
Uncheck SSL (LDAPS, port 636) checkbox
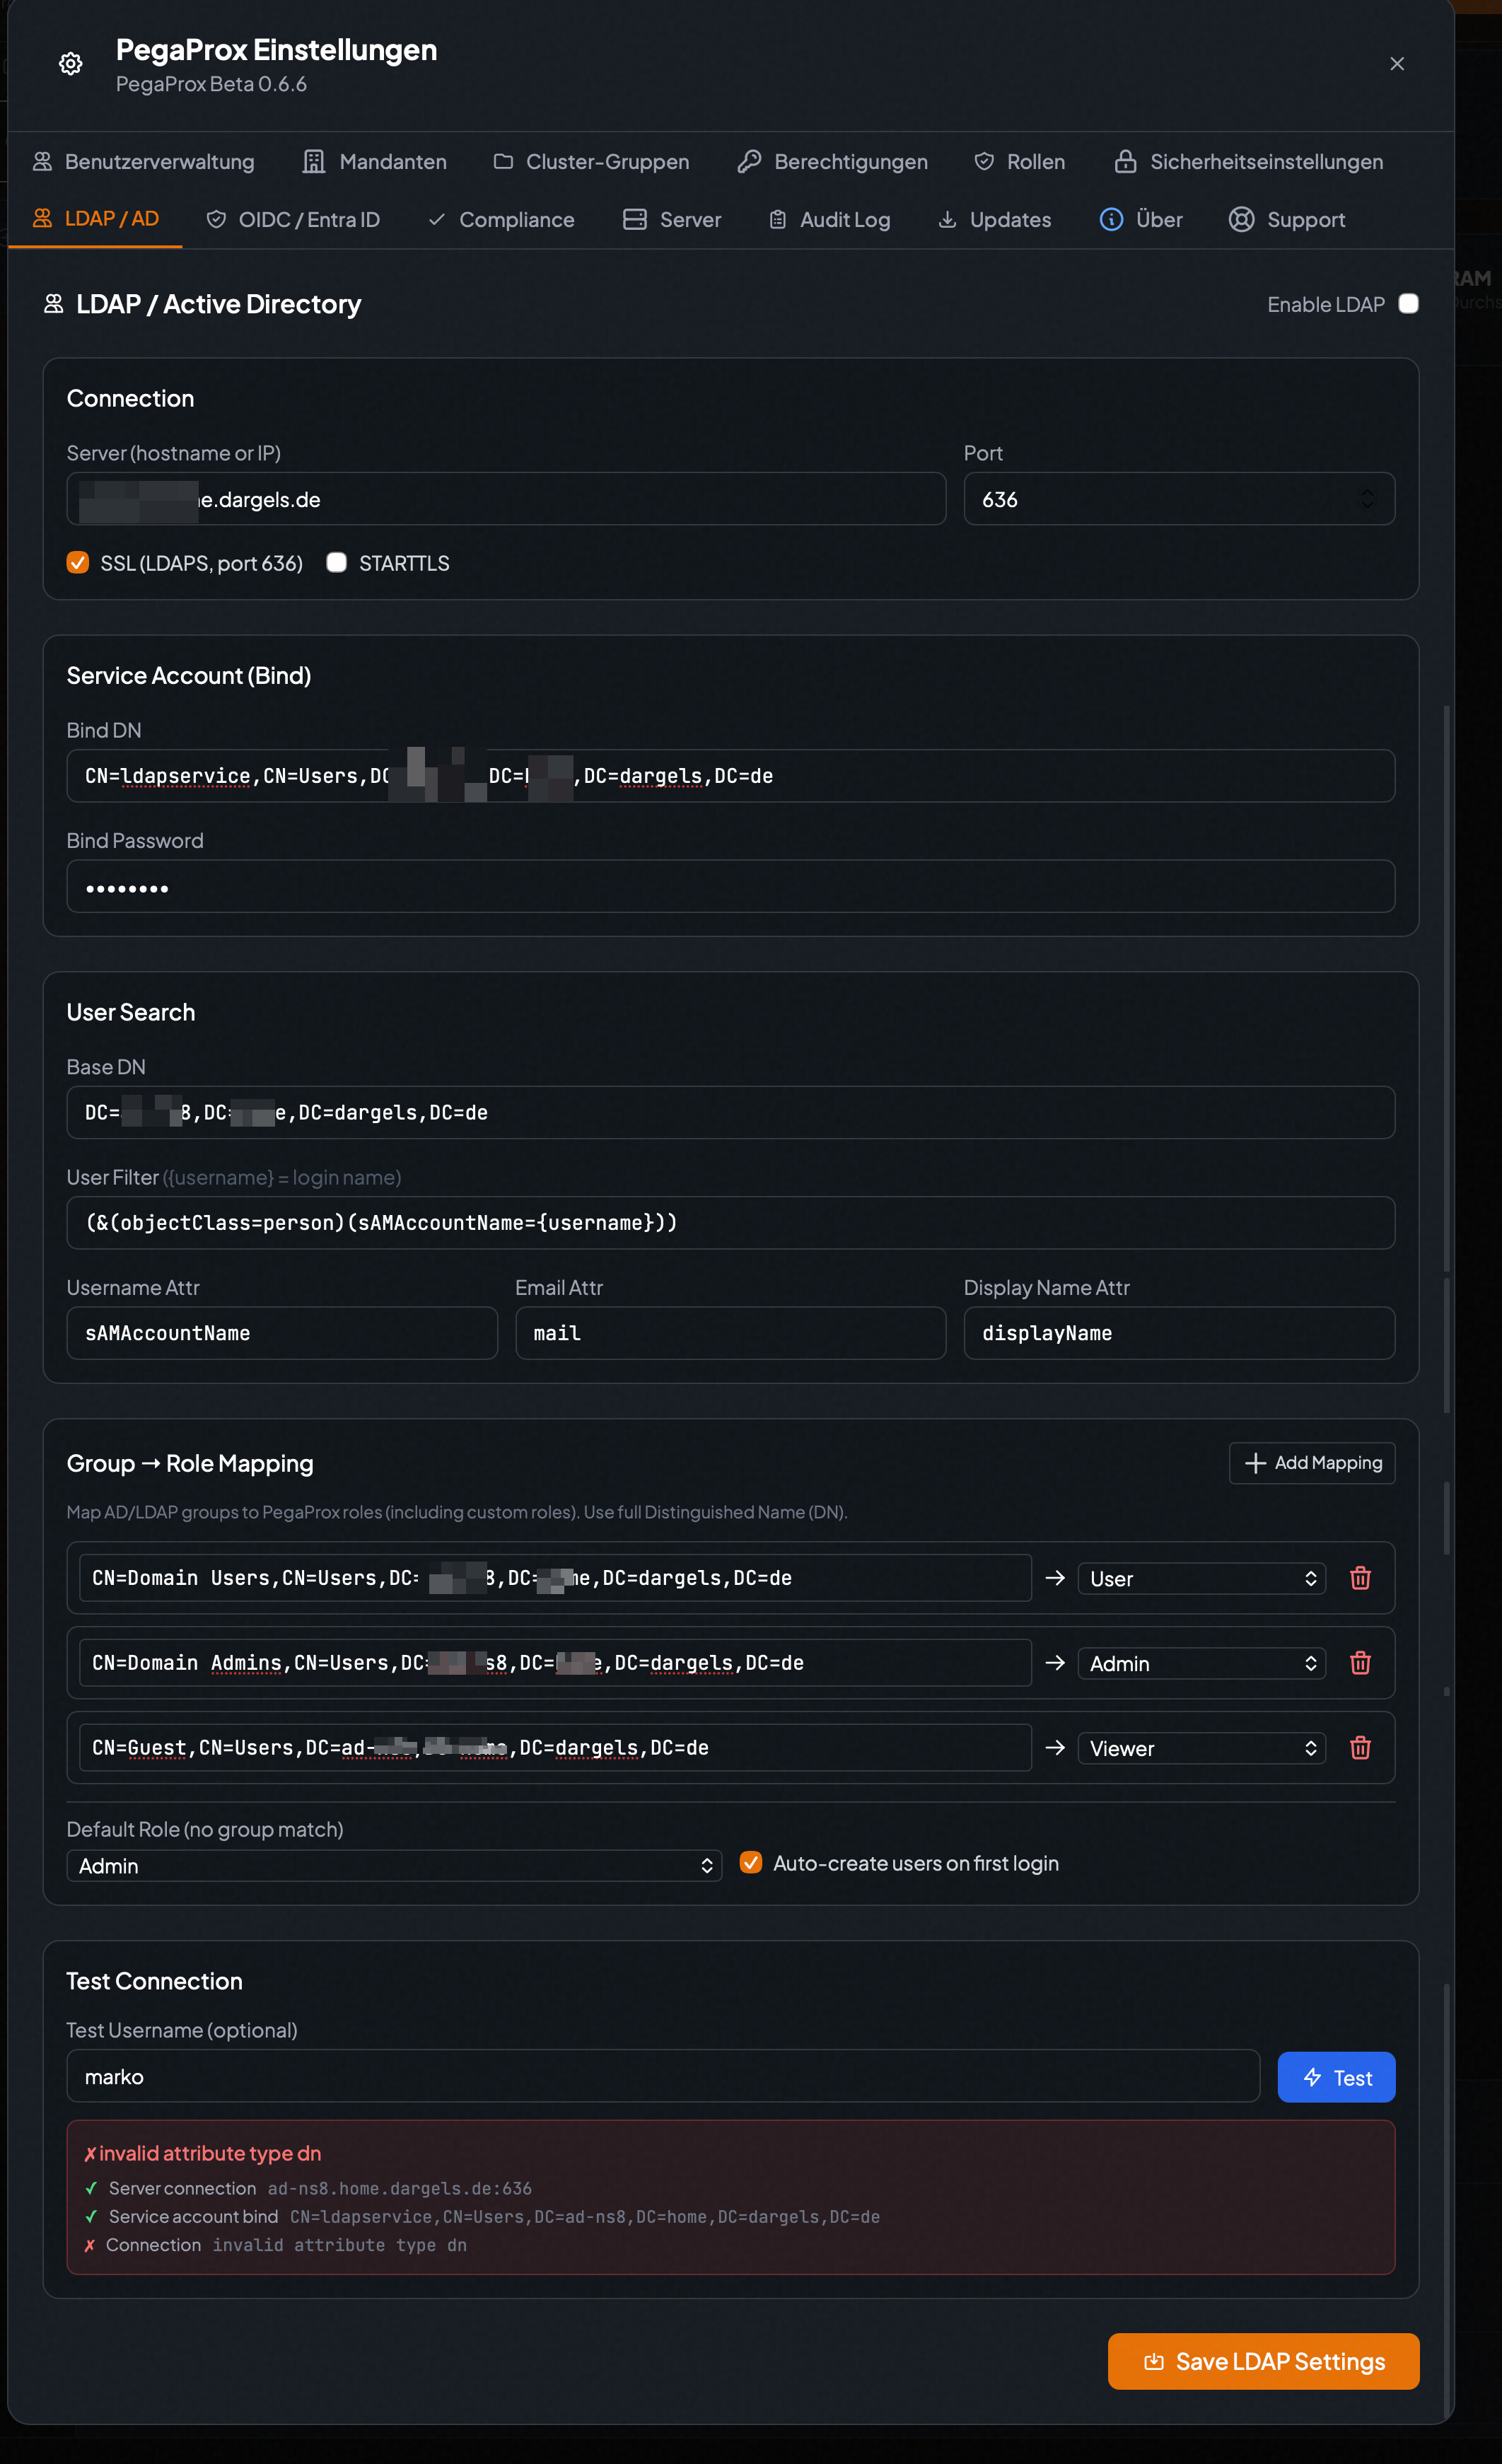[x=78, y=563]
